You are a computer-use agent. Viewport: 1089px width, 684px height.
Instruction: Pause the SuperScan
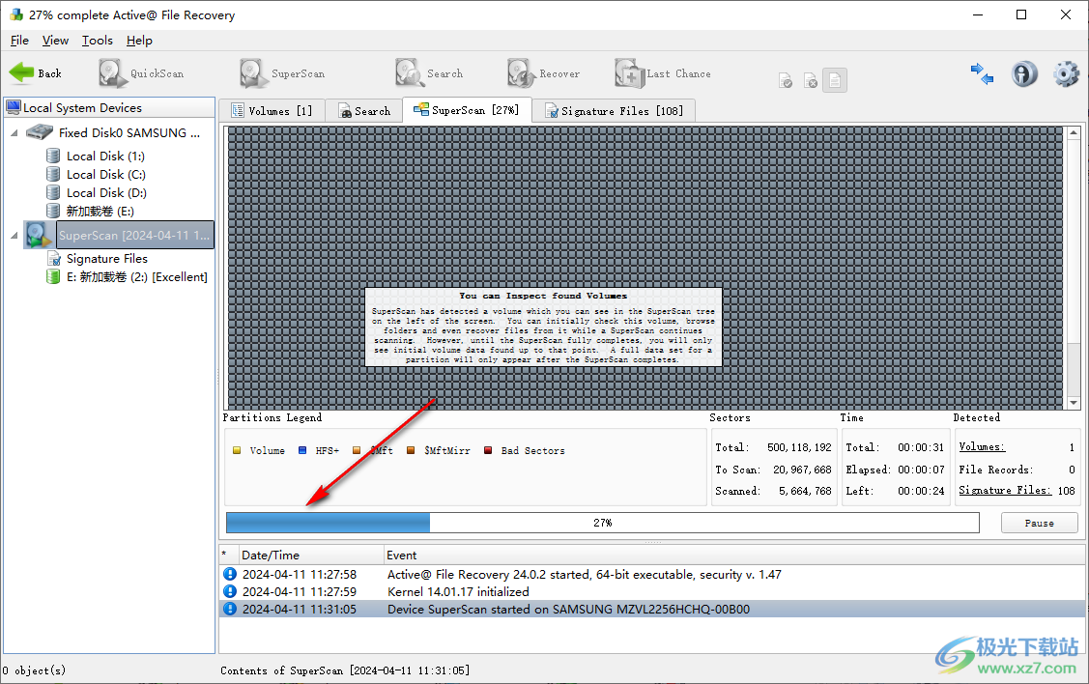point(1039,523)
